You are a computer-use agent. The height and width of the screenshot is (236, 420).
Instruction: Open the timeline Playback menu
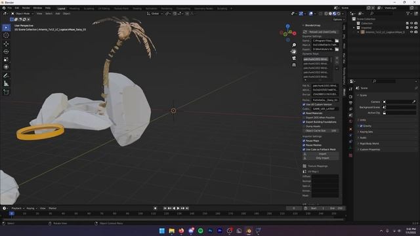point(18,208)
